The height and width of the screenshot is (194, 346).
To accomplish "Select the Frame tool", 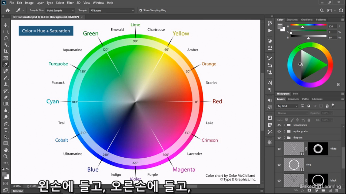I will click(6, 58).
